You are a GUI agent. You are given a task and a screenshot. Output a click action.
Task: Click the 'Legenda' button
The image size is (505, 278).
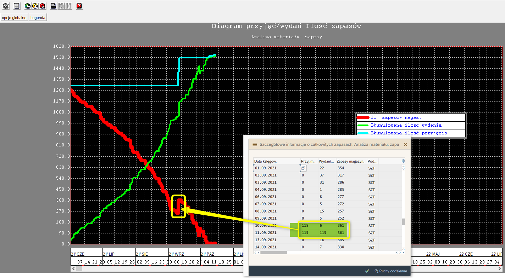[38, 17]
